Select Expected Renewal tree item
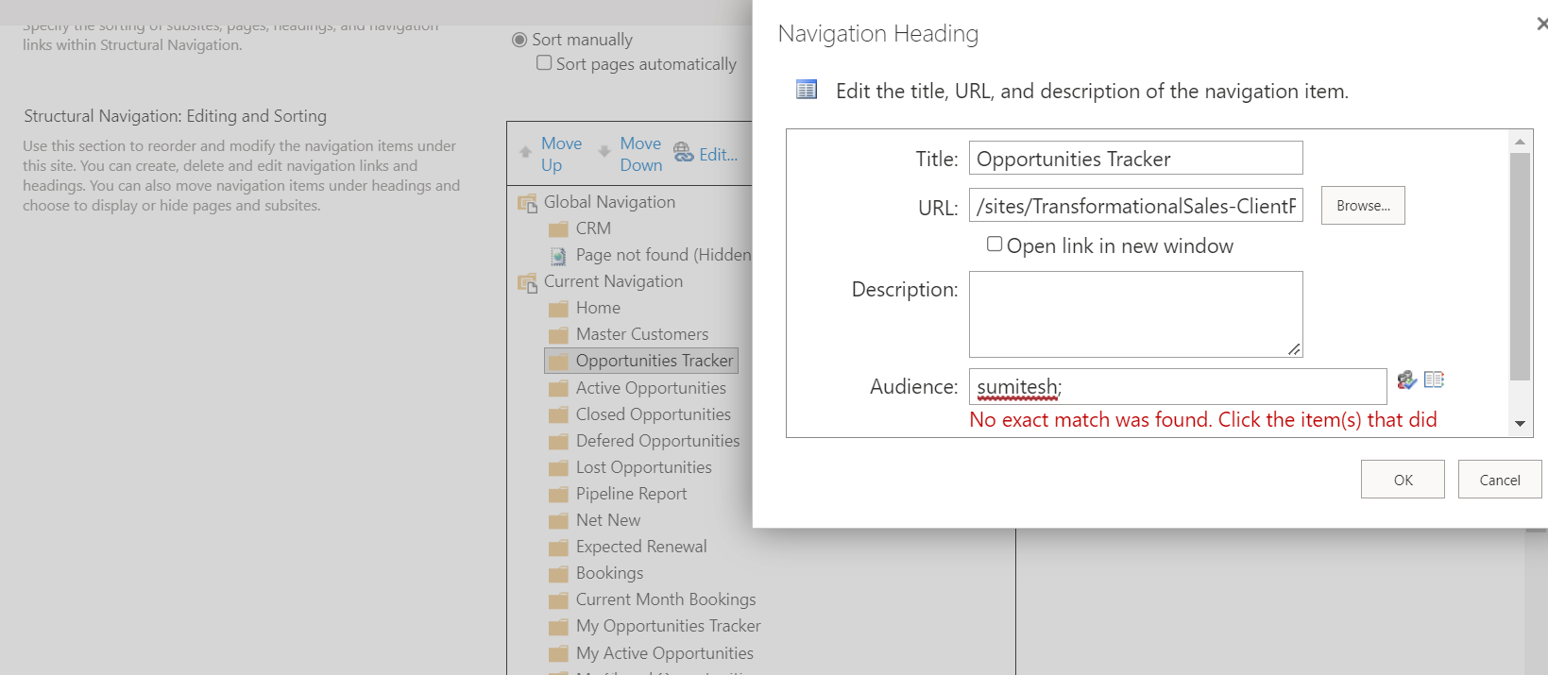 click(x=641, y=547)
